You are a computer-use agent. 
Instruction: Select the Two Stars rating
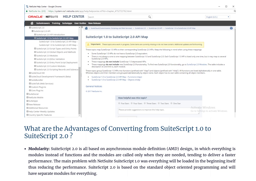[159, 103]
